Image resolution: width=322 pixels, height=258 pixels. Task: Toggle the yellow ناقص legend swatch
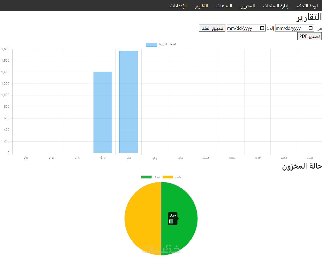tap(168, 177)
